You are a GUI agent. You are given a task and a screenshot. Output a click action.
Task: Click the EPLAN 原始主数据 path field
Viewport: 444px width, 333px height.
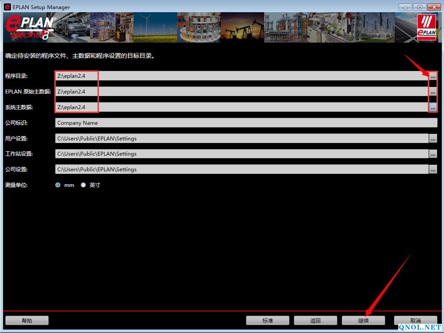242,92
